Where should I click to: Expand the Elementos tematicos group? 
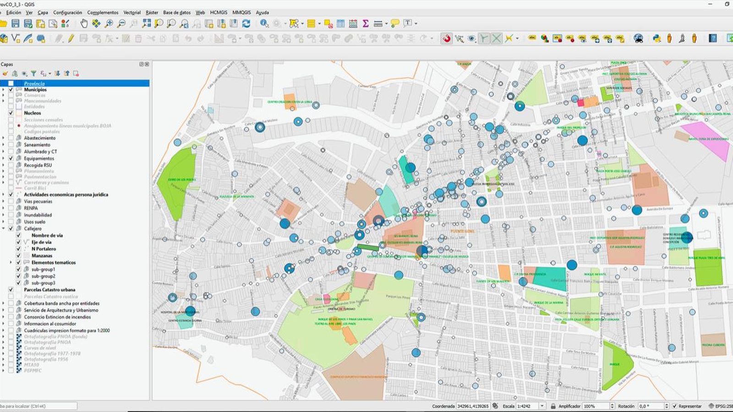(11, 263)
